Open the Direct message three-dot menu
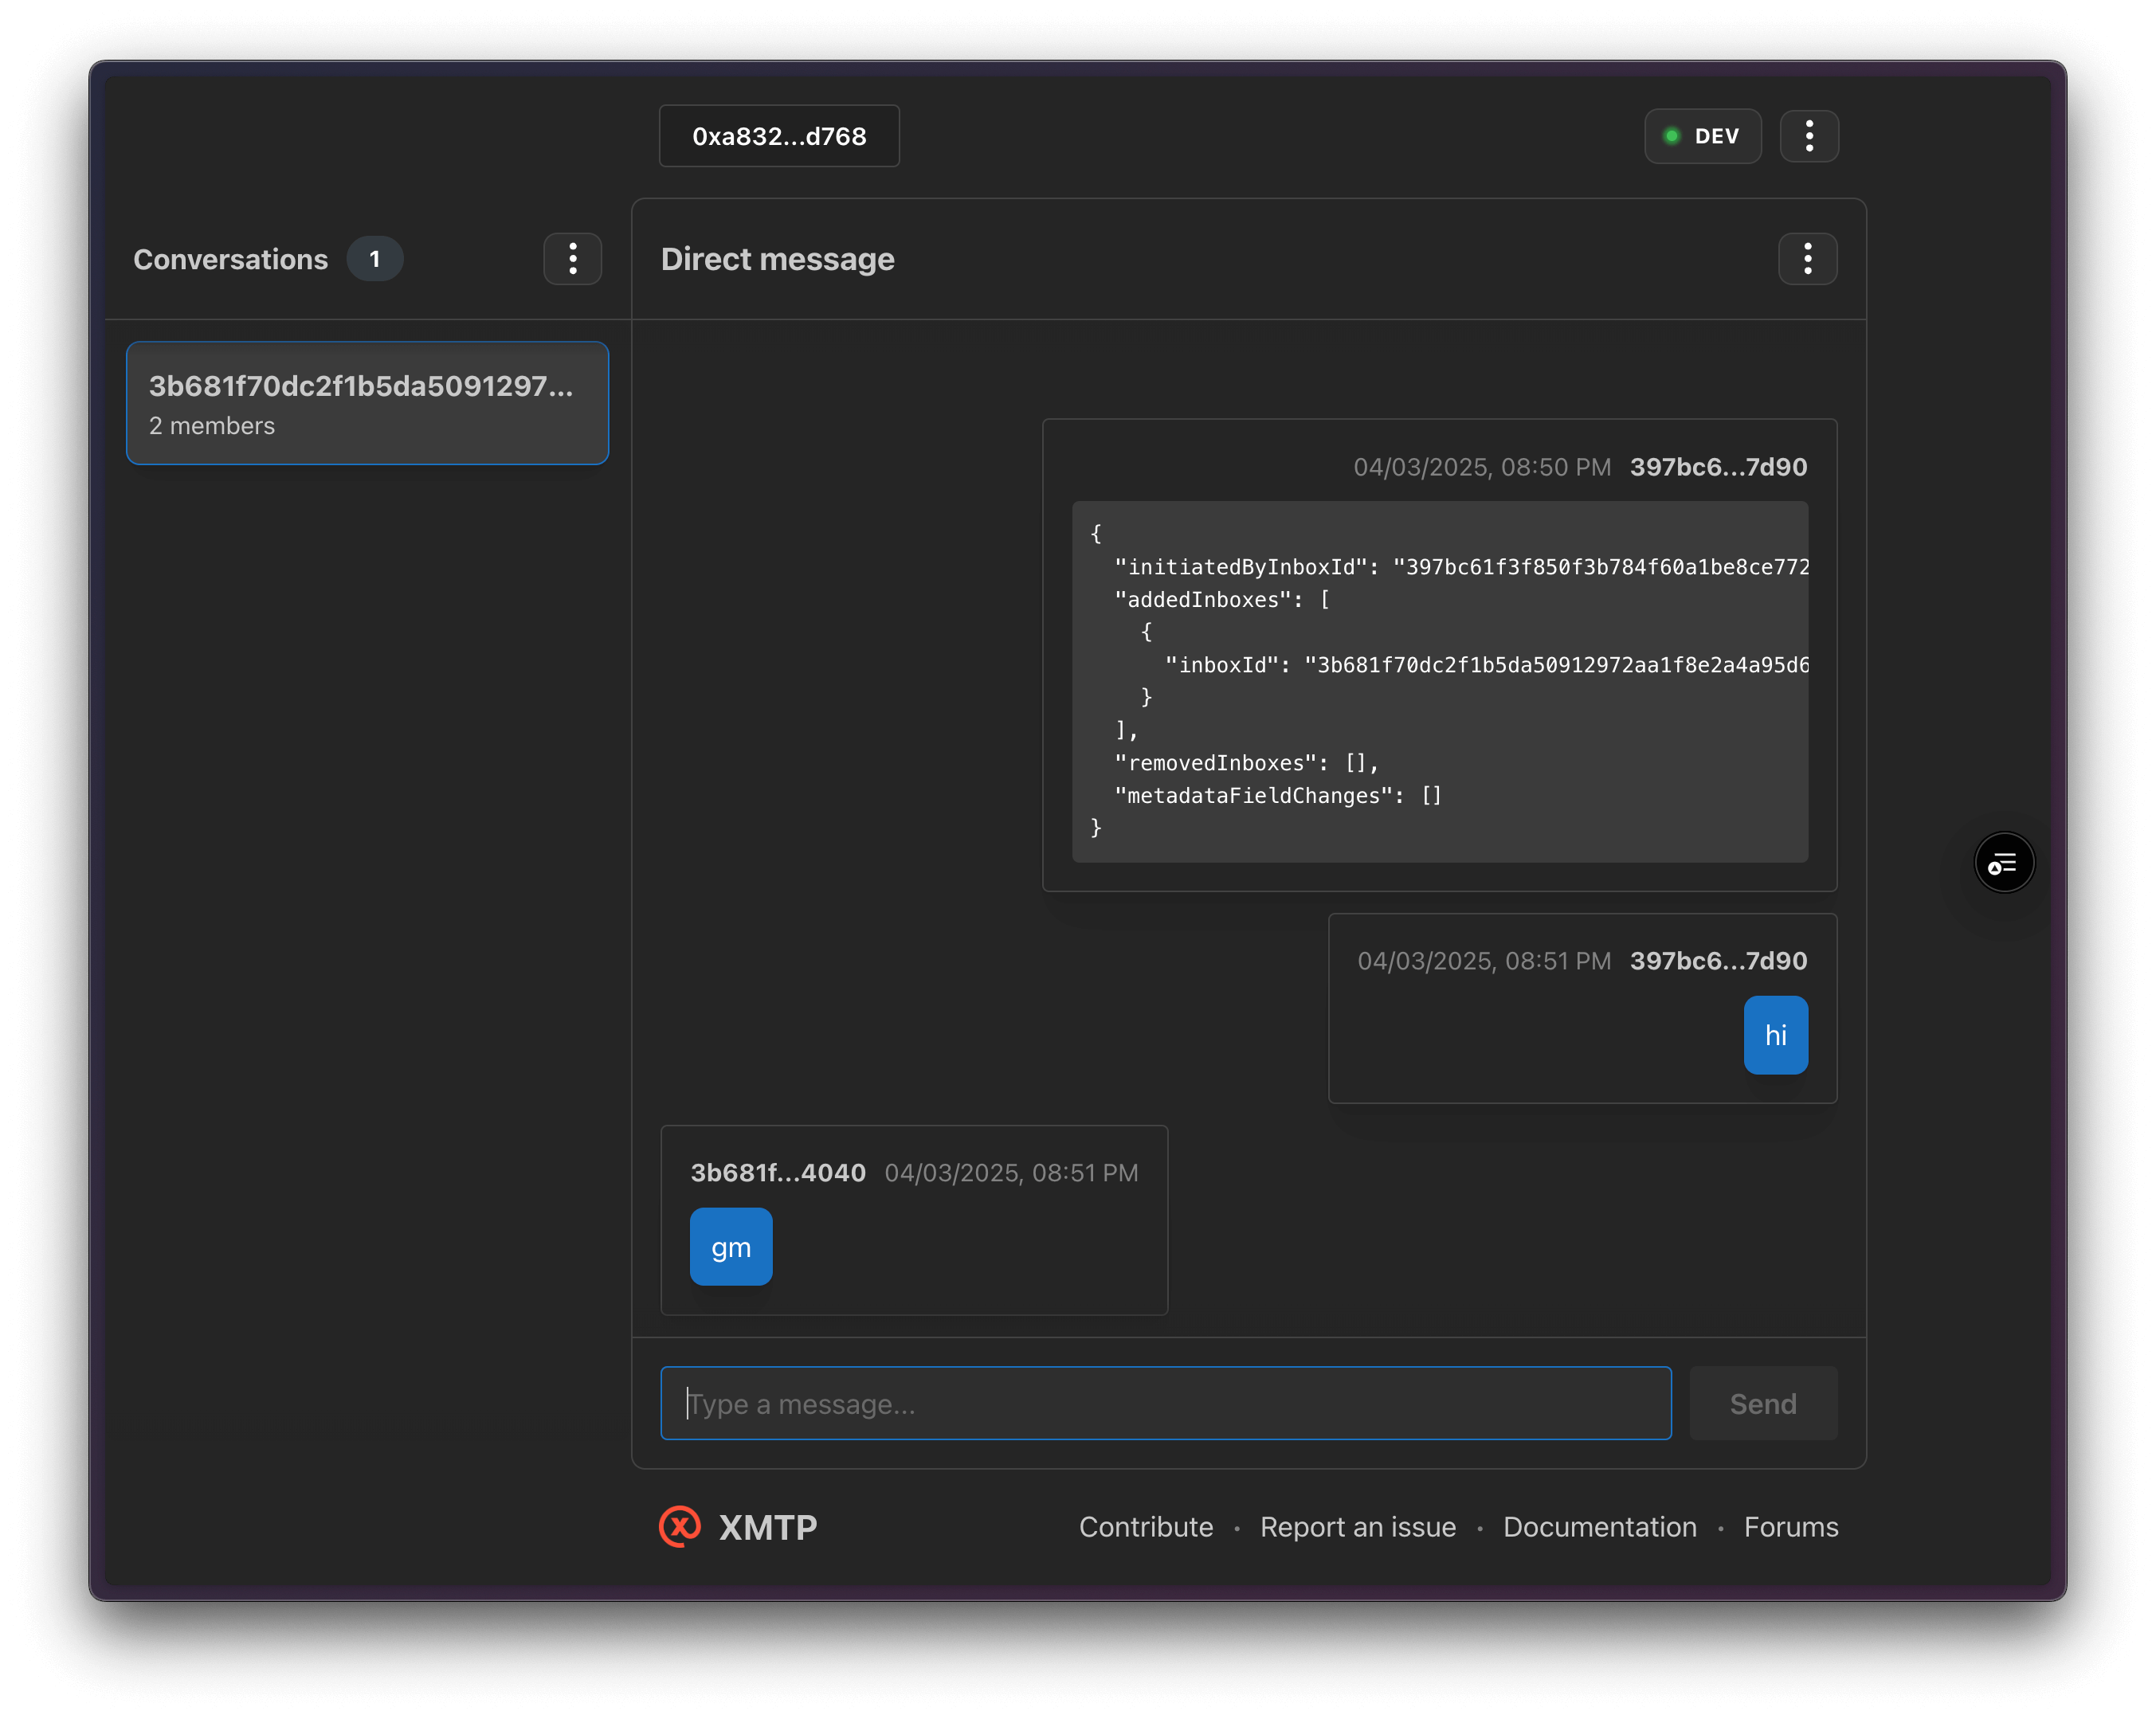Image resolution: width=2156 pixels, height=1719 pixels. (x=1806, y=259)
